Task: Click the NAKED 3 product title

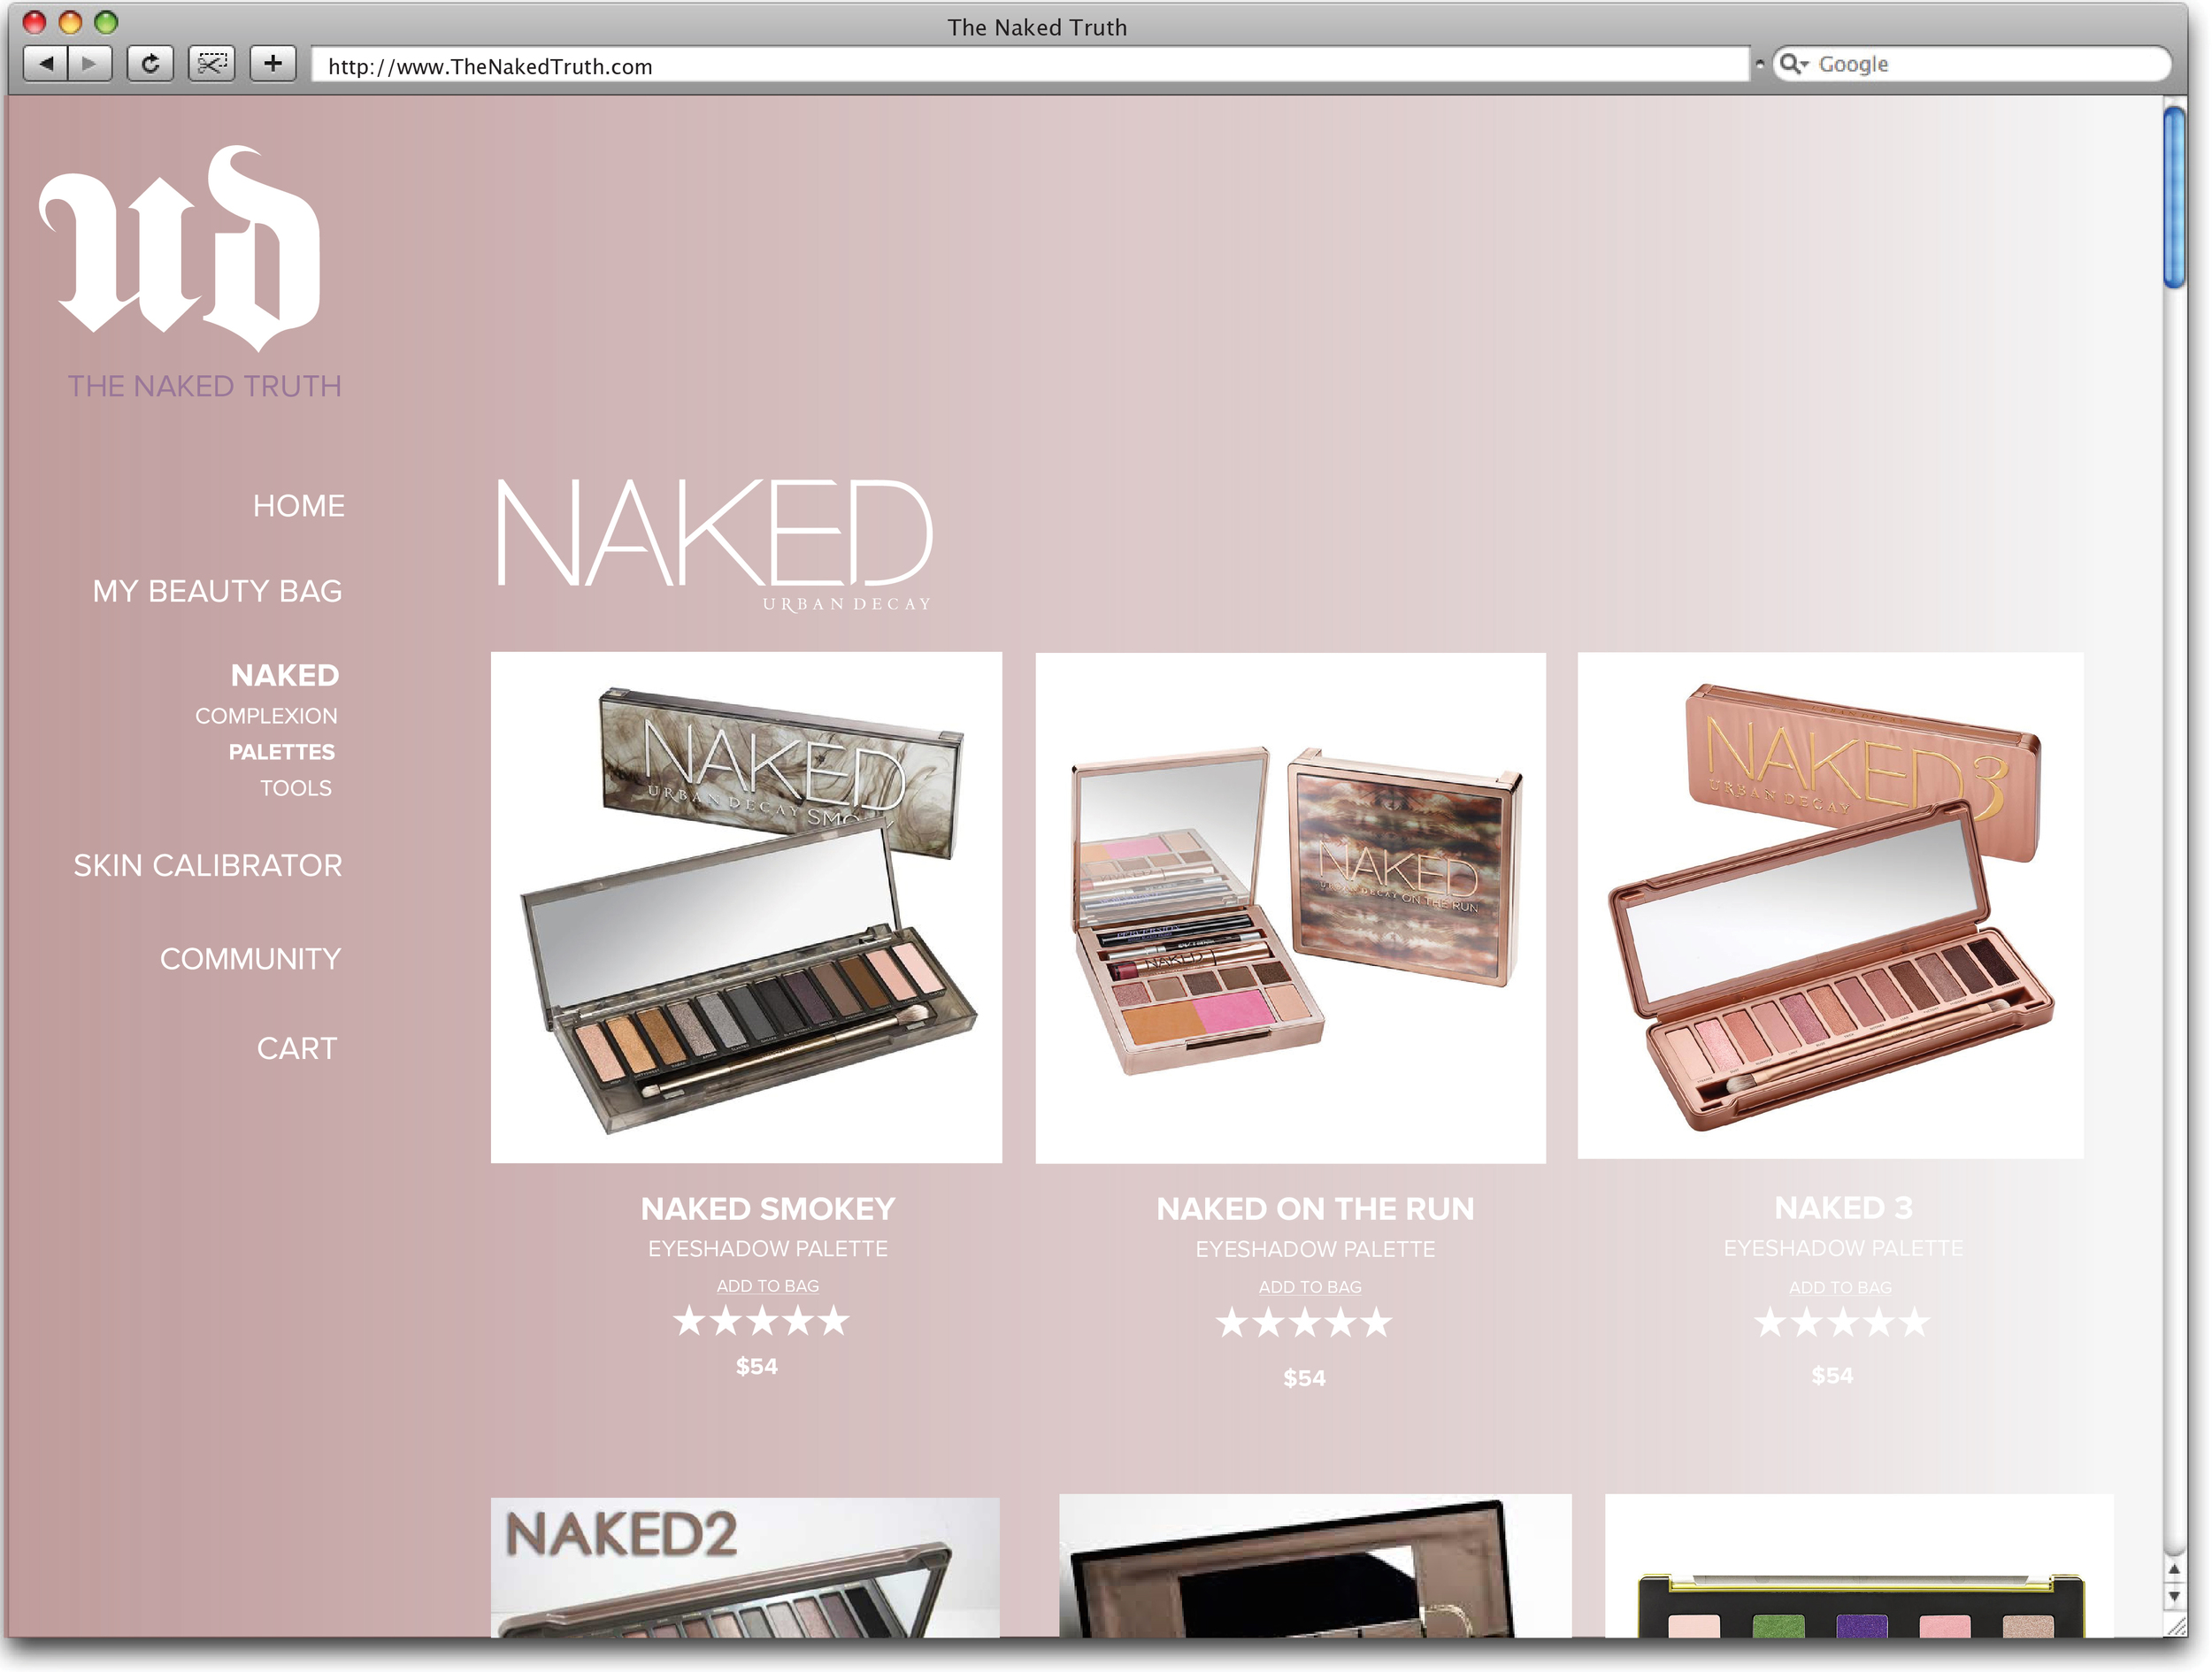Action: (x=1843, y=1208)
